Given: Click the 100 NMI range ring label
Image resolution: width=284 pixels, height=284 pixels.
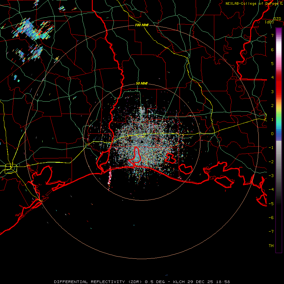Looking at the screenshot, I should 142,25.
